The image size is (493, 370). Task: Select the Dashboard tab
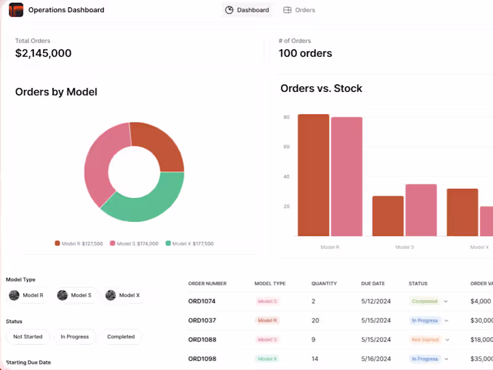click(248, 10)
